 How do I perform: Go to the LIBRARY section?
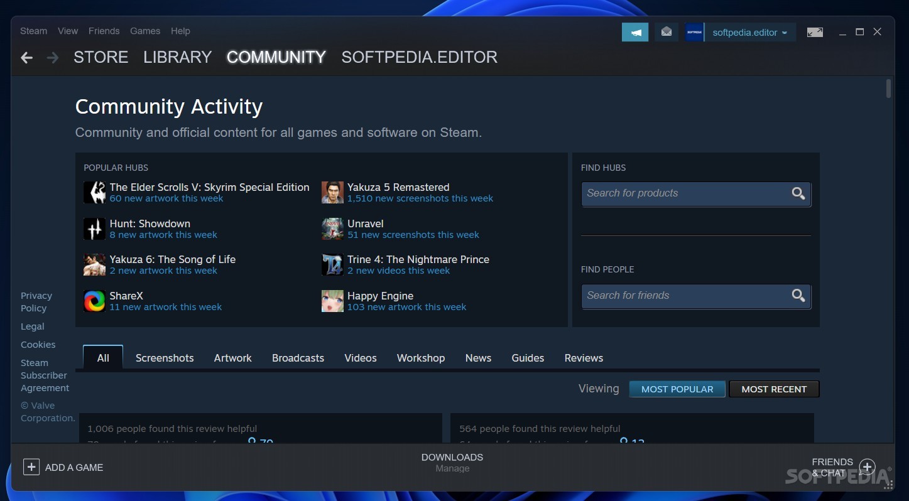[x=177, y=57]
